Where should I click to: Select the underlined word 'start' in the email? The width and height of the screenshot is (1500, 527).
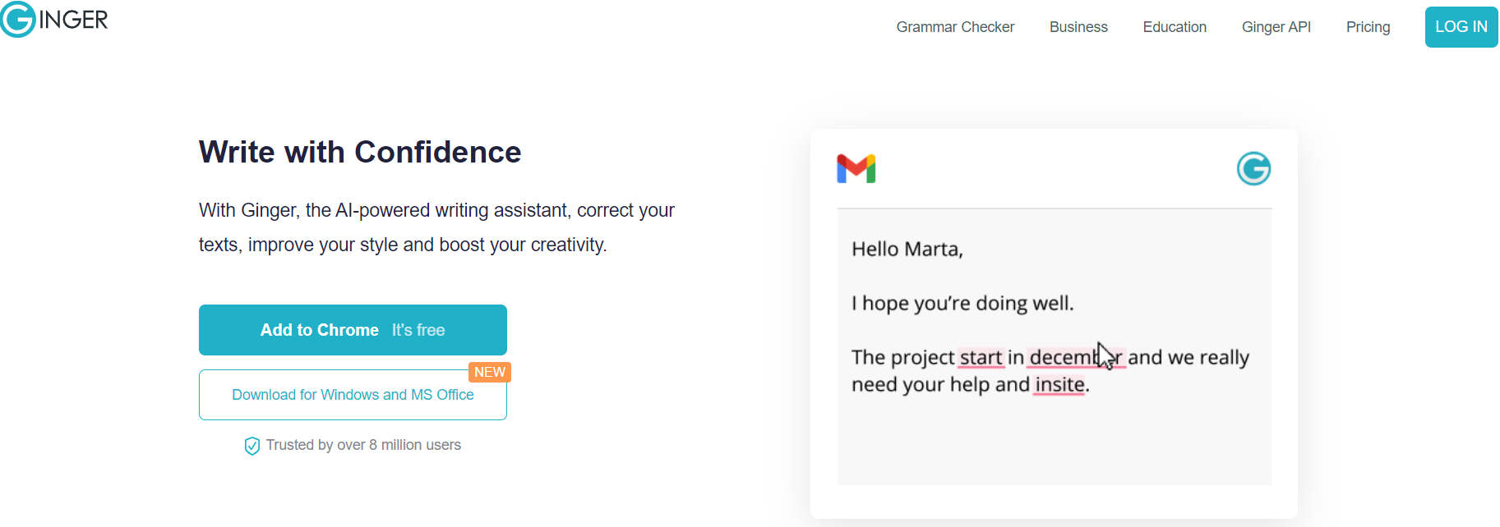click(x=980, y=357)
